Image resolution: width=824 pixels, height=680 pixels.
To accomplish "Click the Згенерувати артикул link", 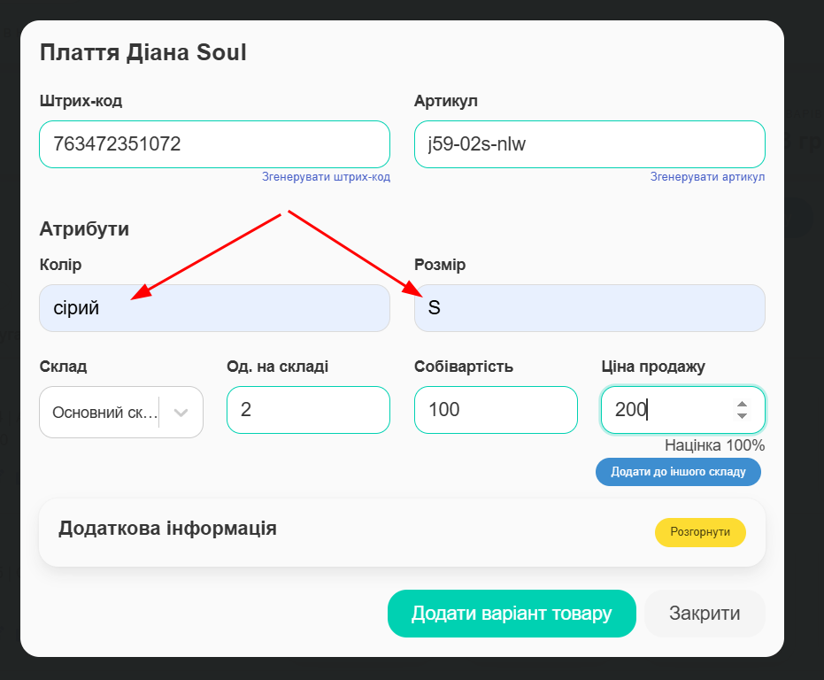I will (x=707, y=177).
